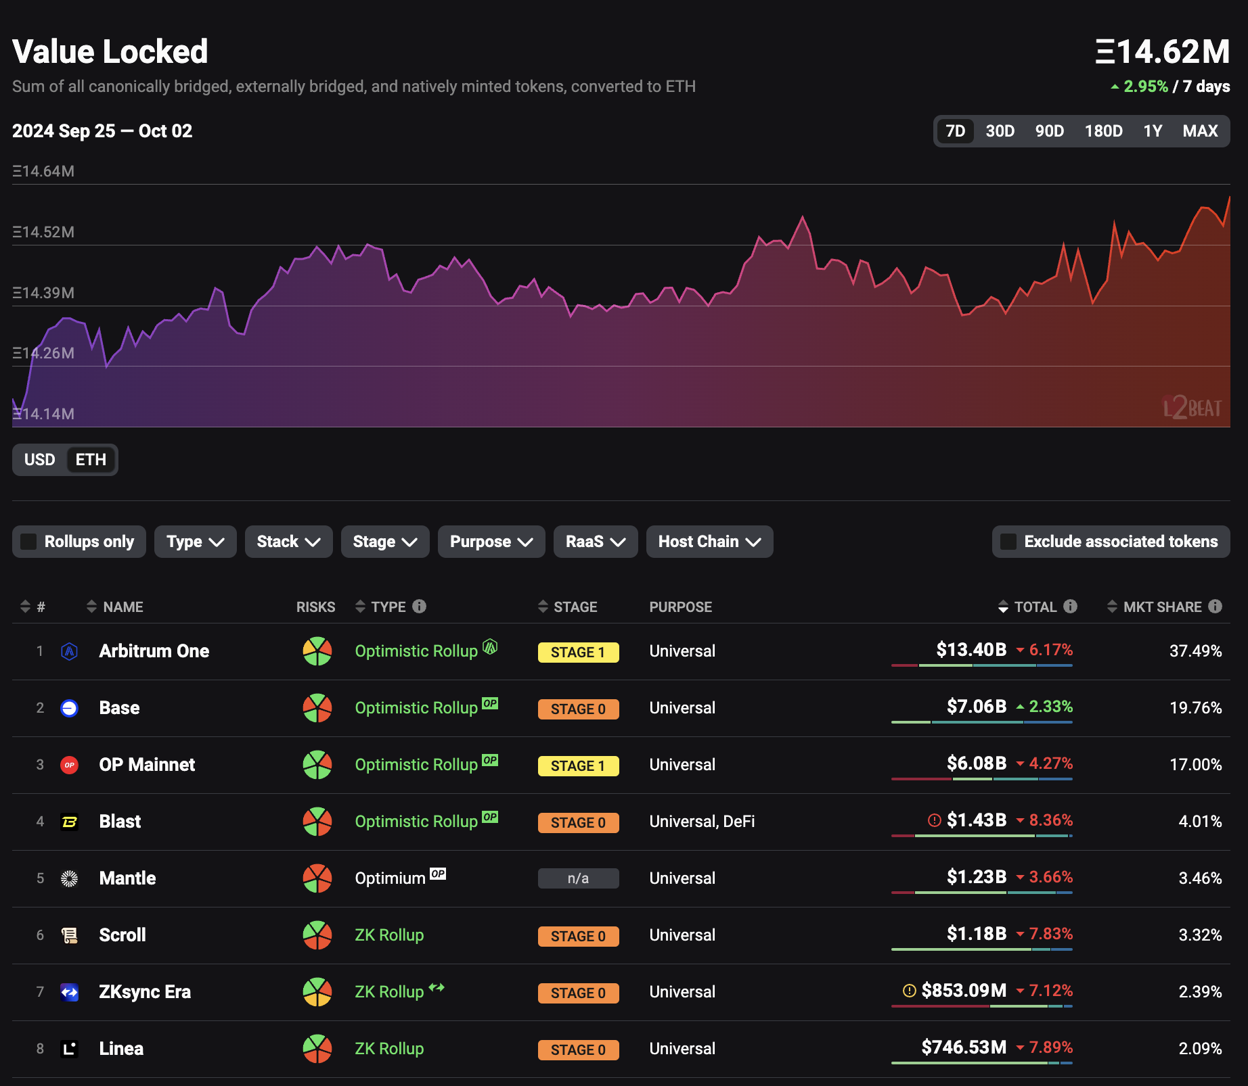Click the MKT SHARE info icon
The width and height of the screenshot is (1248, 1086).
[x=1216, y=606]
